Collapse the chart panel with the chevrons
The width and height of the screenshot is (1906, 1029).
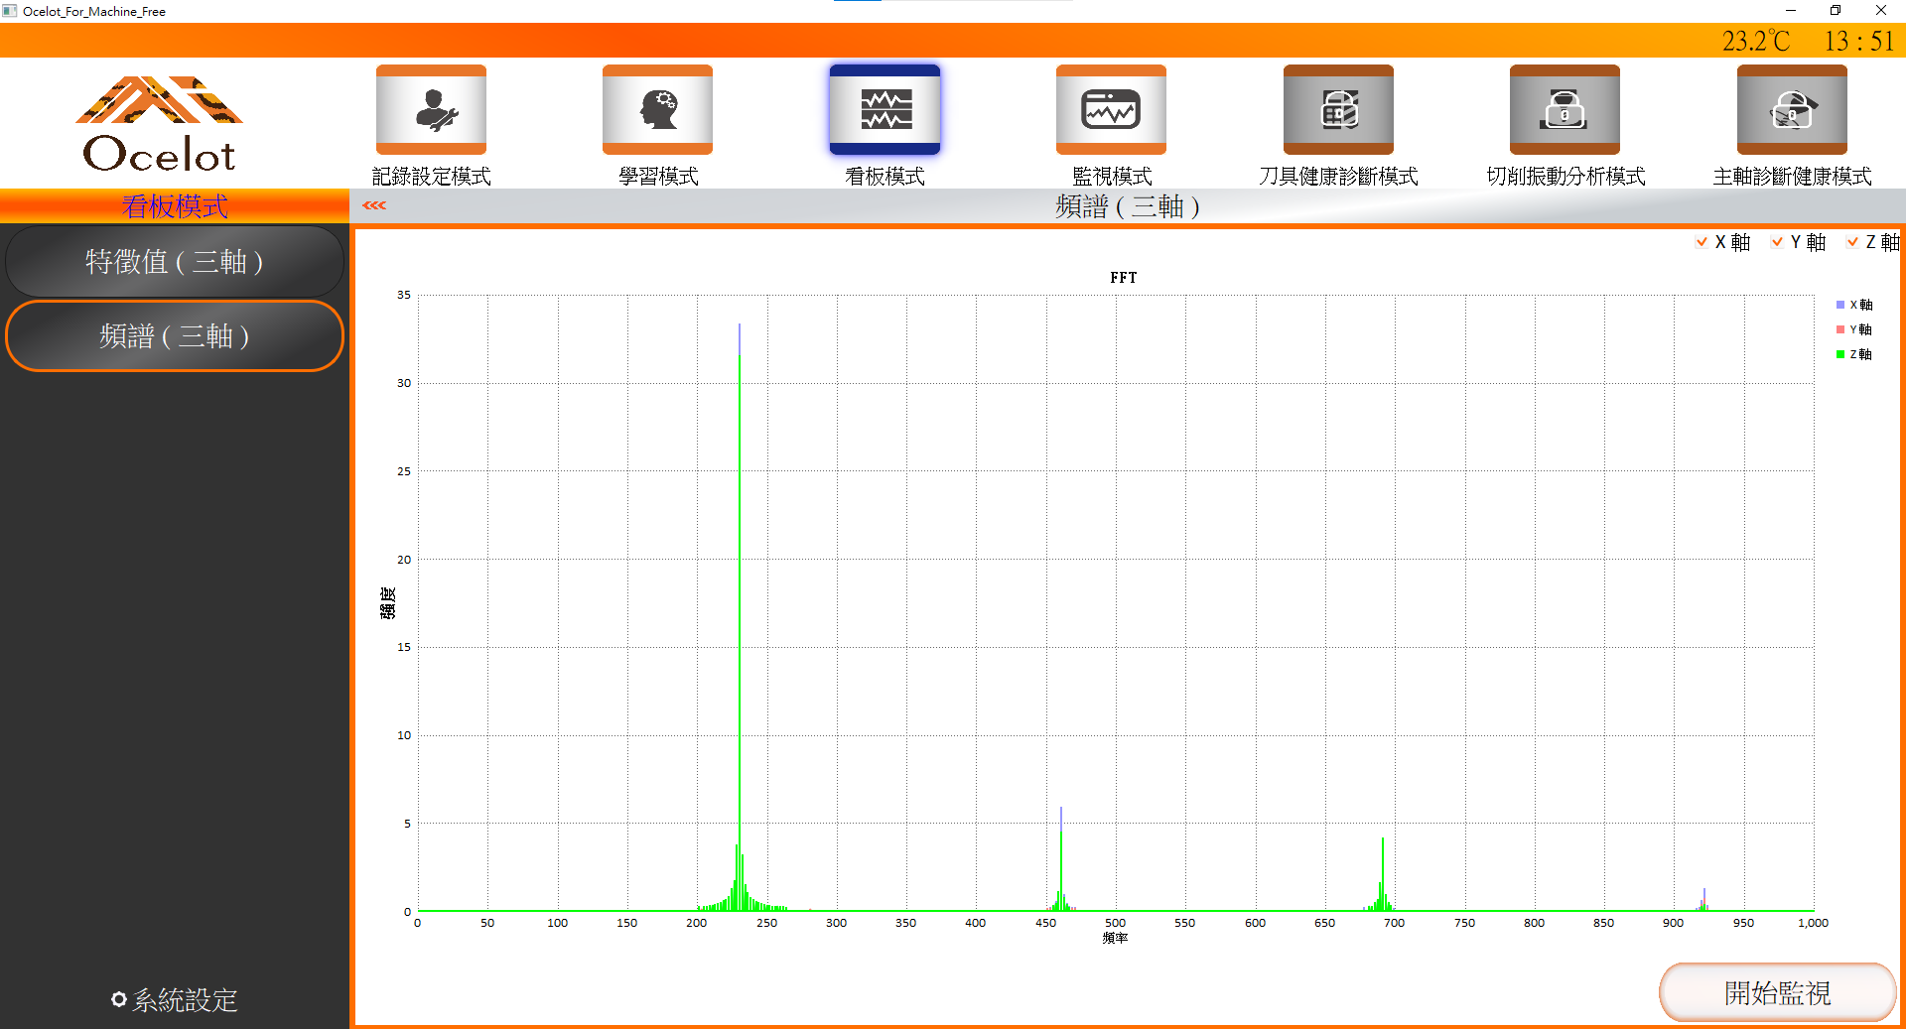click(x=374, y=205)
